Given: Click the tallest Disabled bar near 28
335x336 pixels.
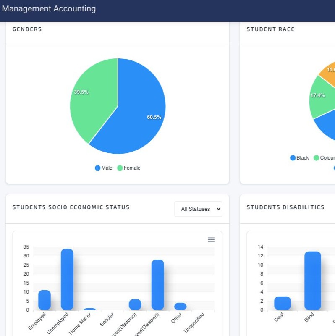Looking at the screenshot, I should [158, 285].
